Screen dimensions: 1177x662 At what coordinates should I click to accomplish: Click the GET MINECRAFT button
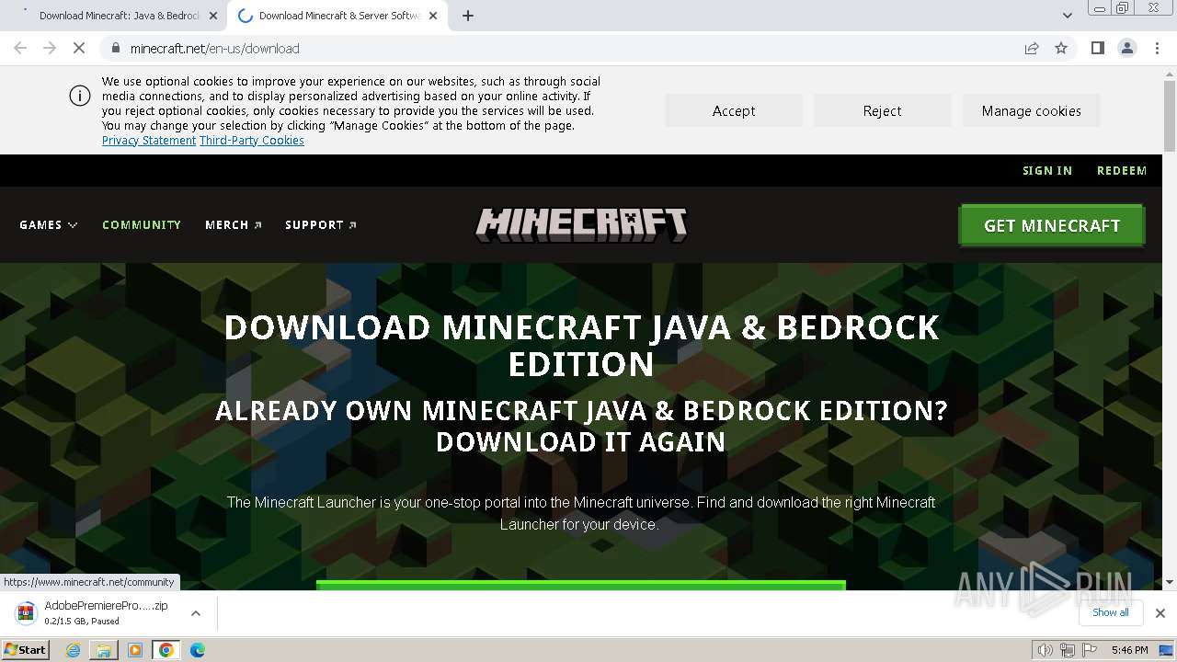[x=1052, y=225]
